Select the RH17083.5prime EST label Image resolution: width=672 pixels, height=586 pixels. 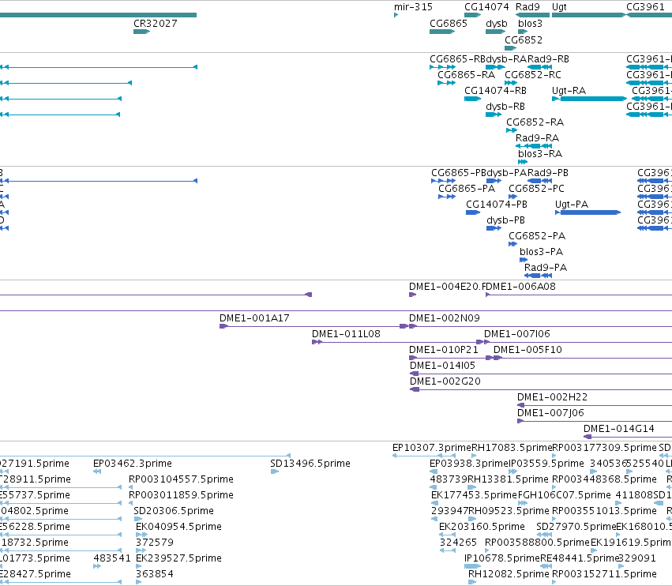512,448
